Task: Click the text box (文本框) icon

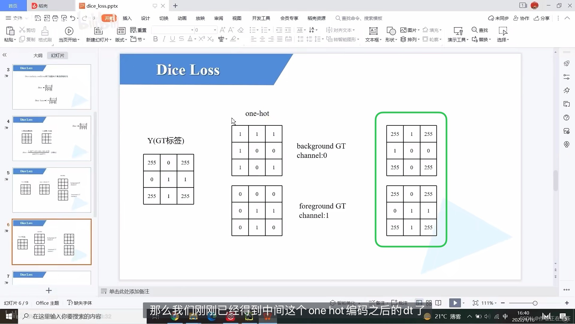Action: pos(373,31)
